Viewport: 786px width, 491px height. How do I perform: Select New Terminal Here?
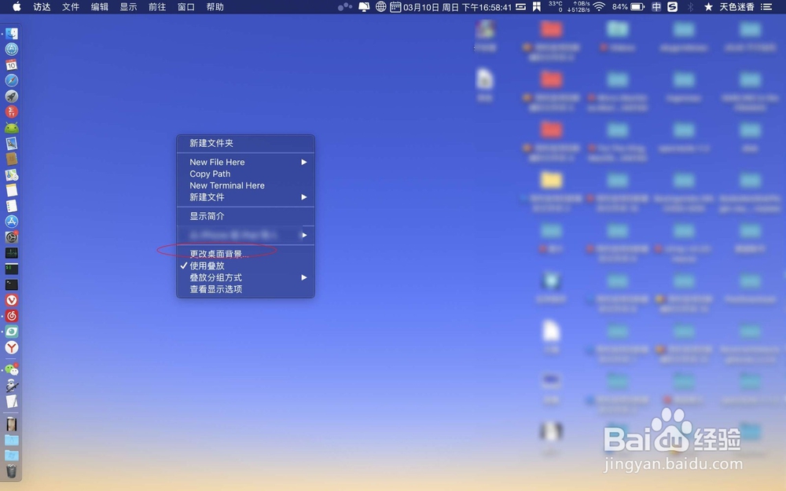(x=227, y=185)
